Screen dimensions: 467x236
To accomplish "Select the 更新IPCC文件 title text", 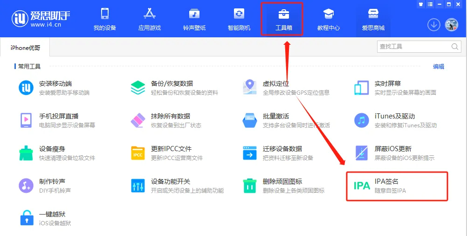I will 171,149.
